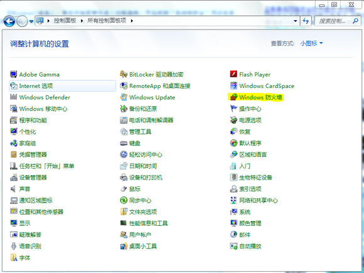Open the 电话和调制解调器 link
Image resolution: width=364 pixels, height=273 pixels.
click(151, 120)
